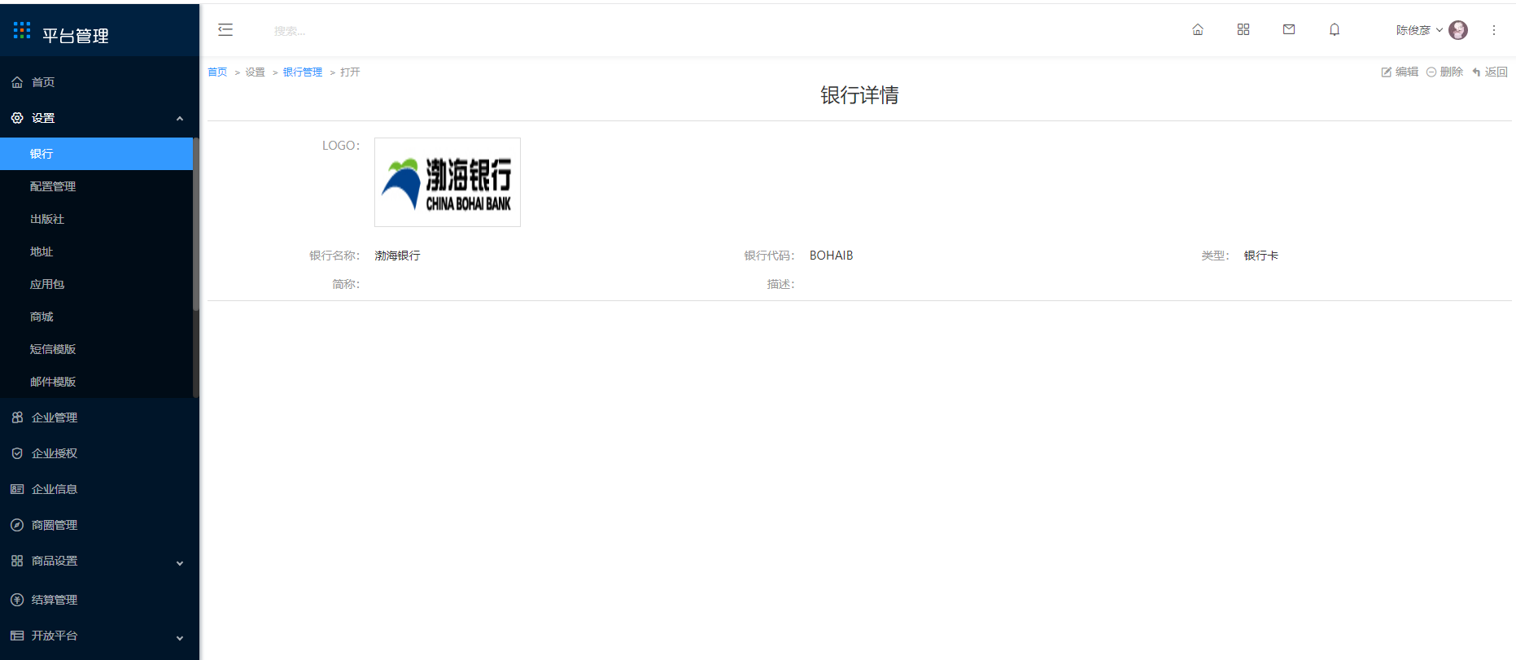The image size is (1516, 660).
Task: Click the 银行详情 page title
Action: tap(859, 95)
